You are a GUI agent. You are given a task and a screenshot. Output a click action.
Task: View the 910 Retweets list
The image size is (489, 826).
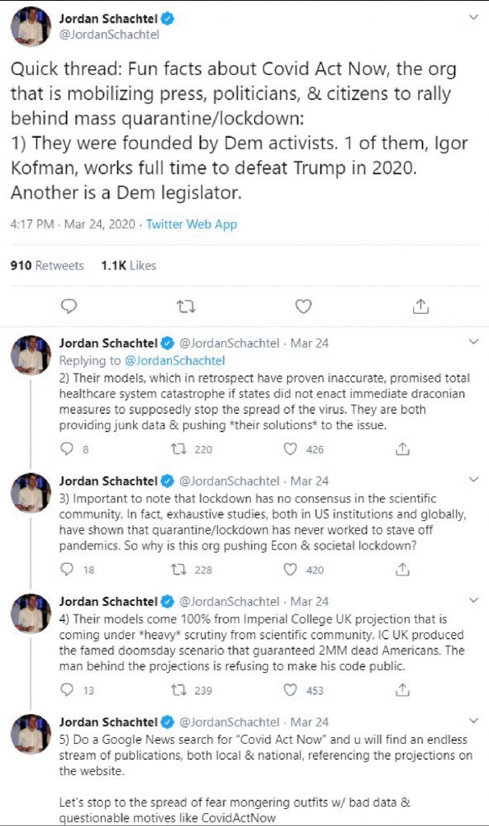47,265
